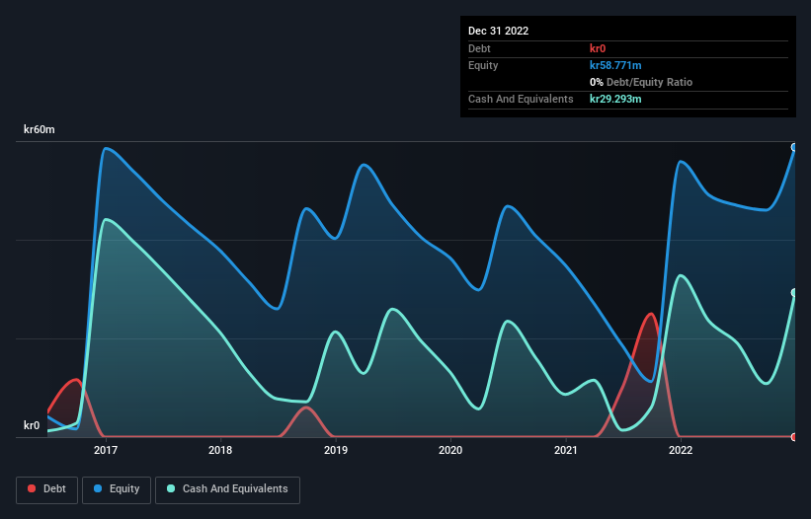
Task: Click the 2021 x-axis label
Action: coord(566,450)
